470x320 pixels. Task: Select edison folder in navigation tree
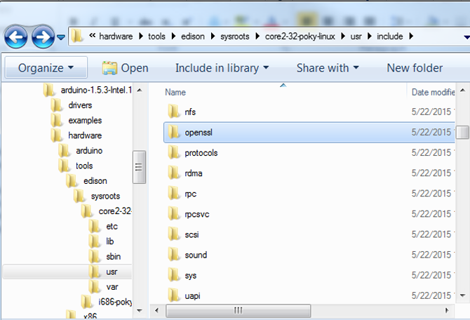click(95, 181)
